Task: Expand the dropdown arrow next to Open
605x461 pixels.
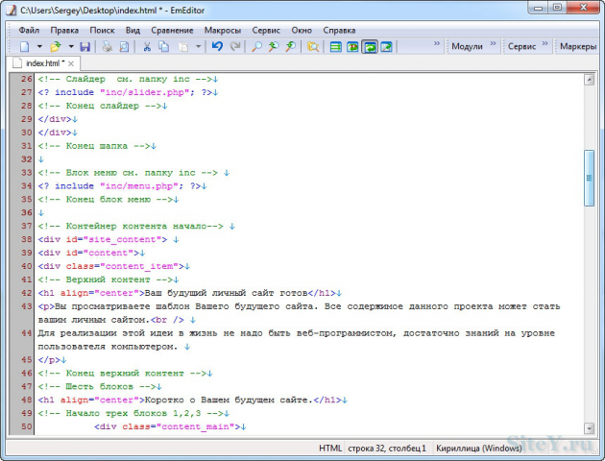Action: point(71,47)
